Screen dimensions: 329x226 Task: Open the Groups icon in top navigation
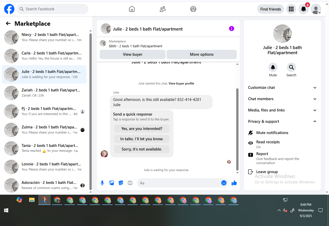pyautogui.click(x=193, y=9)
